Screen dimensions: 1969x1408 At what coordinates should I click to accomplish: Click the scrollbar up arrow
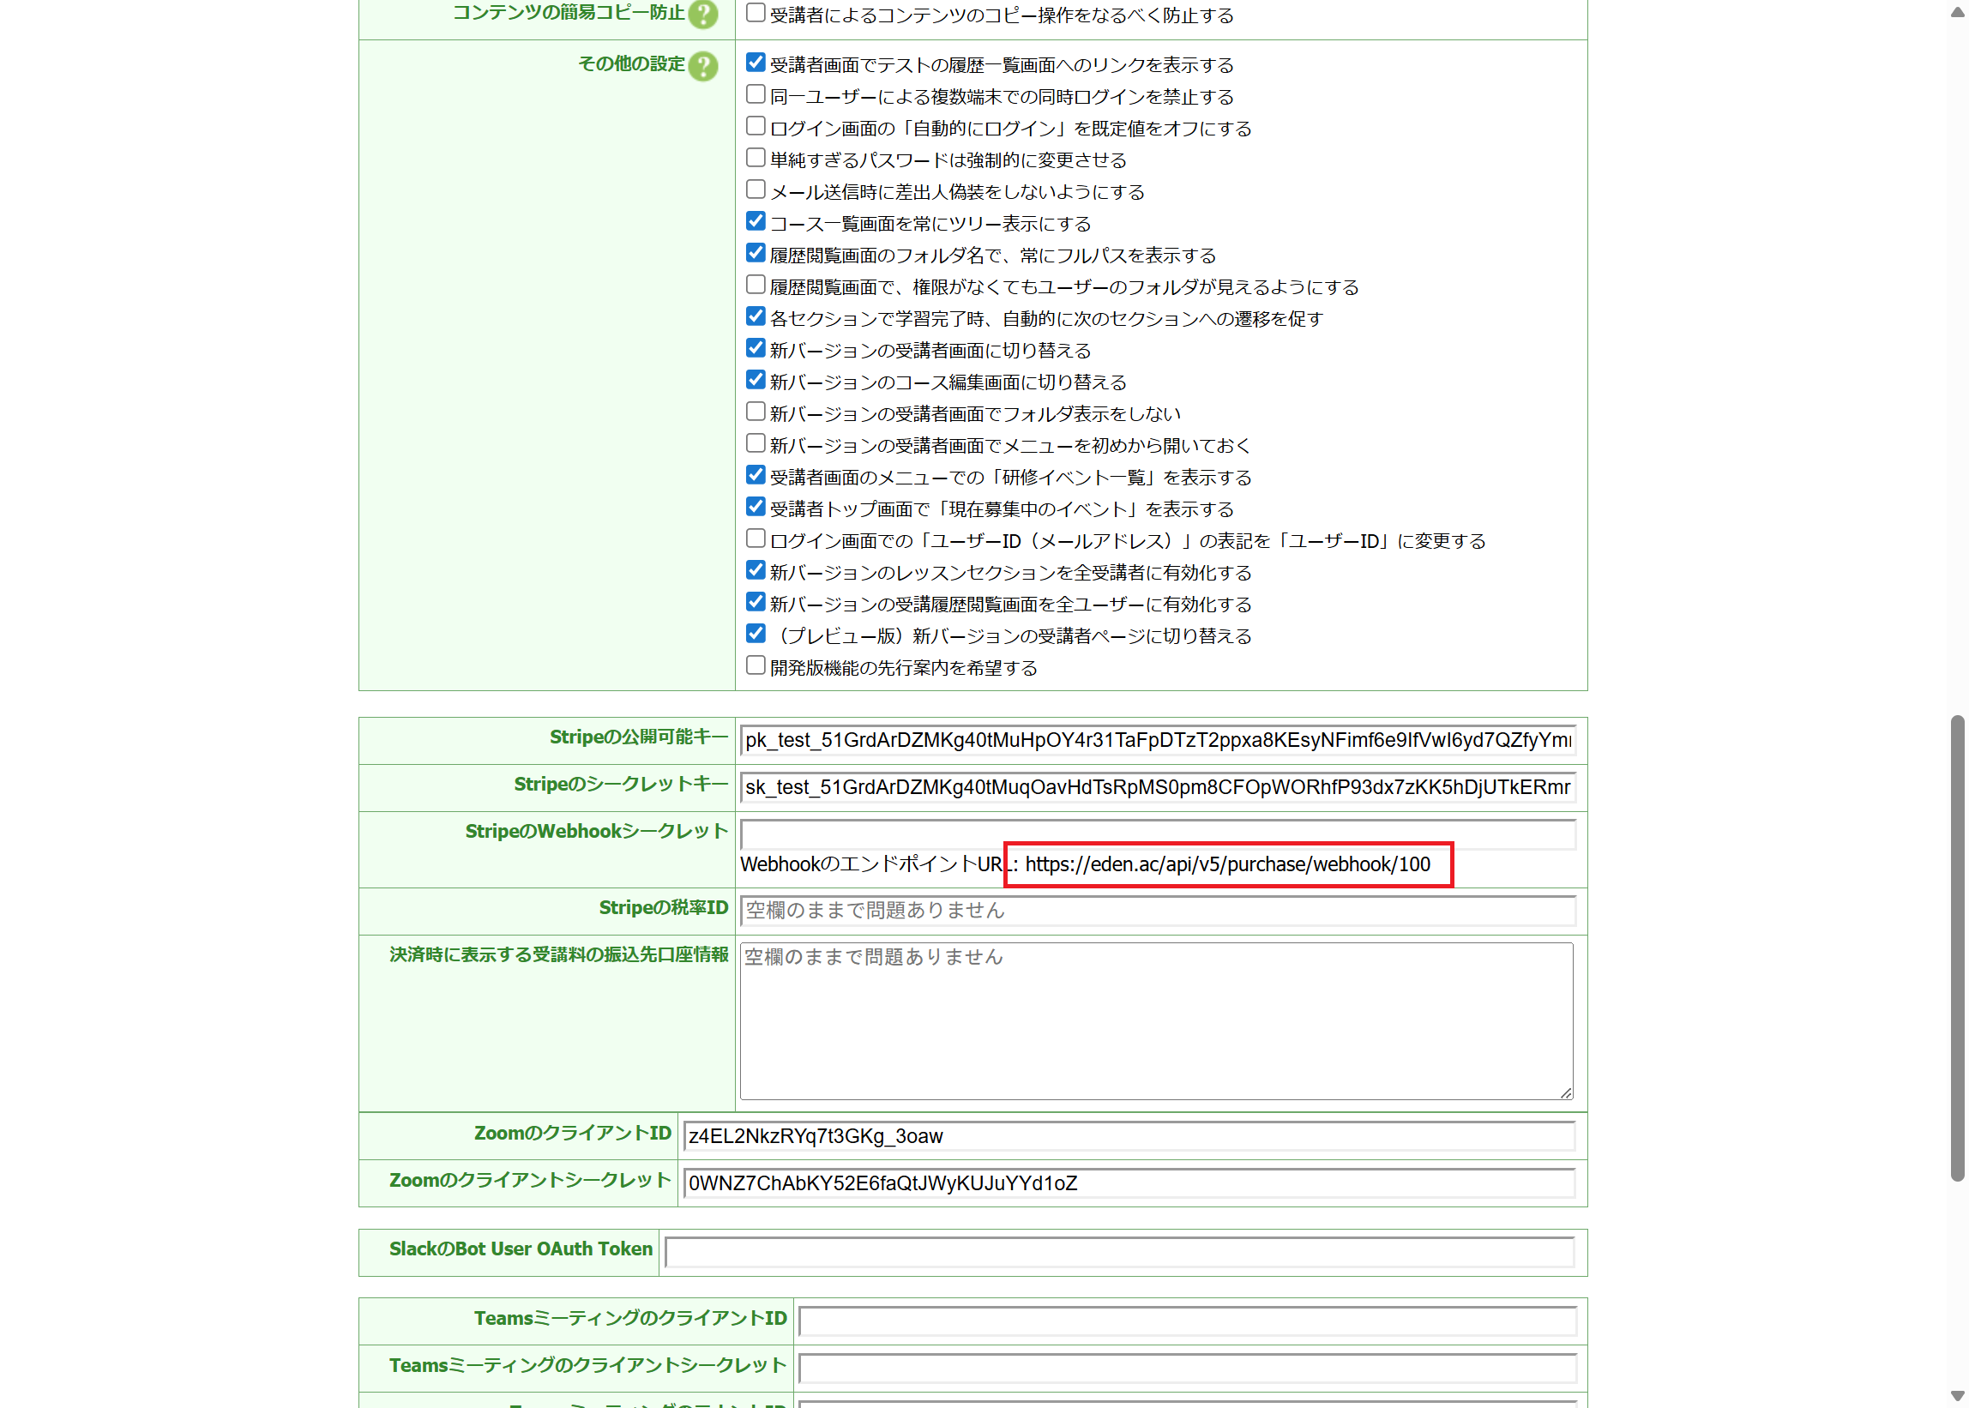coord(1958,12)
